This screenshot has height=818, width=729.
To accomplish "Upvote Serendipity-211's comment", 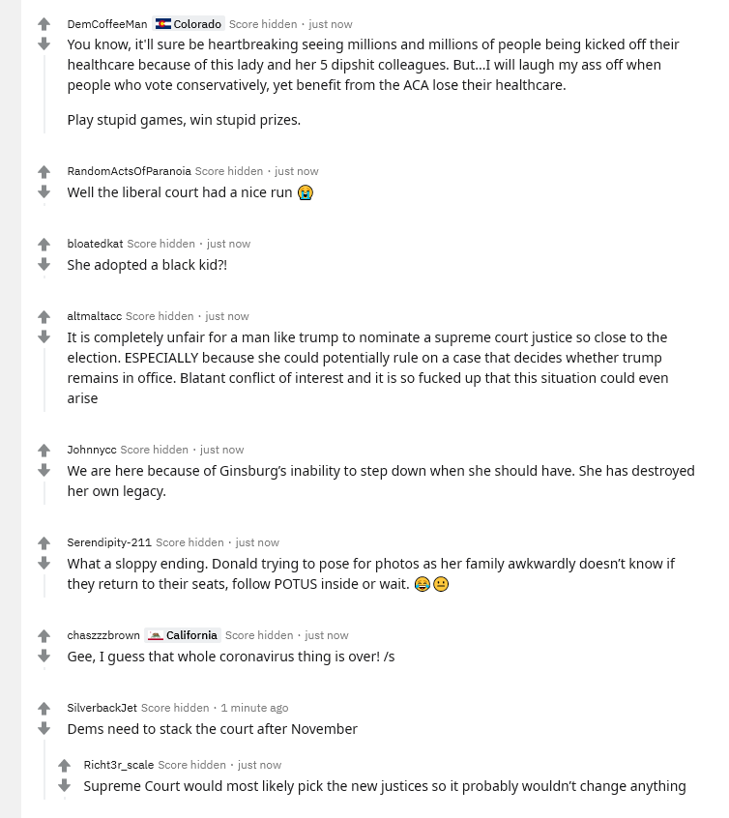I will [44, 543].
